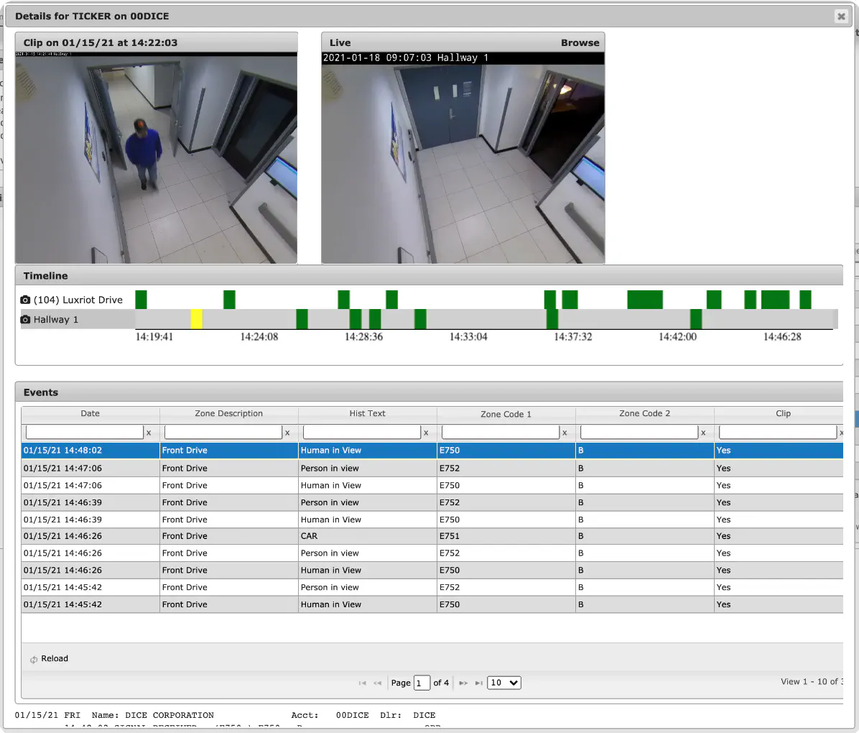Select Human in View event at 14:45:42

432,604
